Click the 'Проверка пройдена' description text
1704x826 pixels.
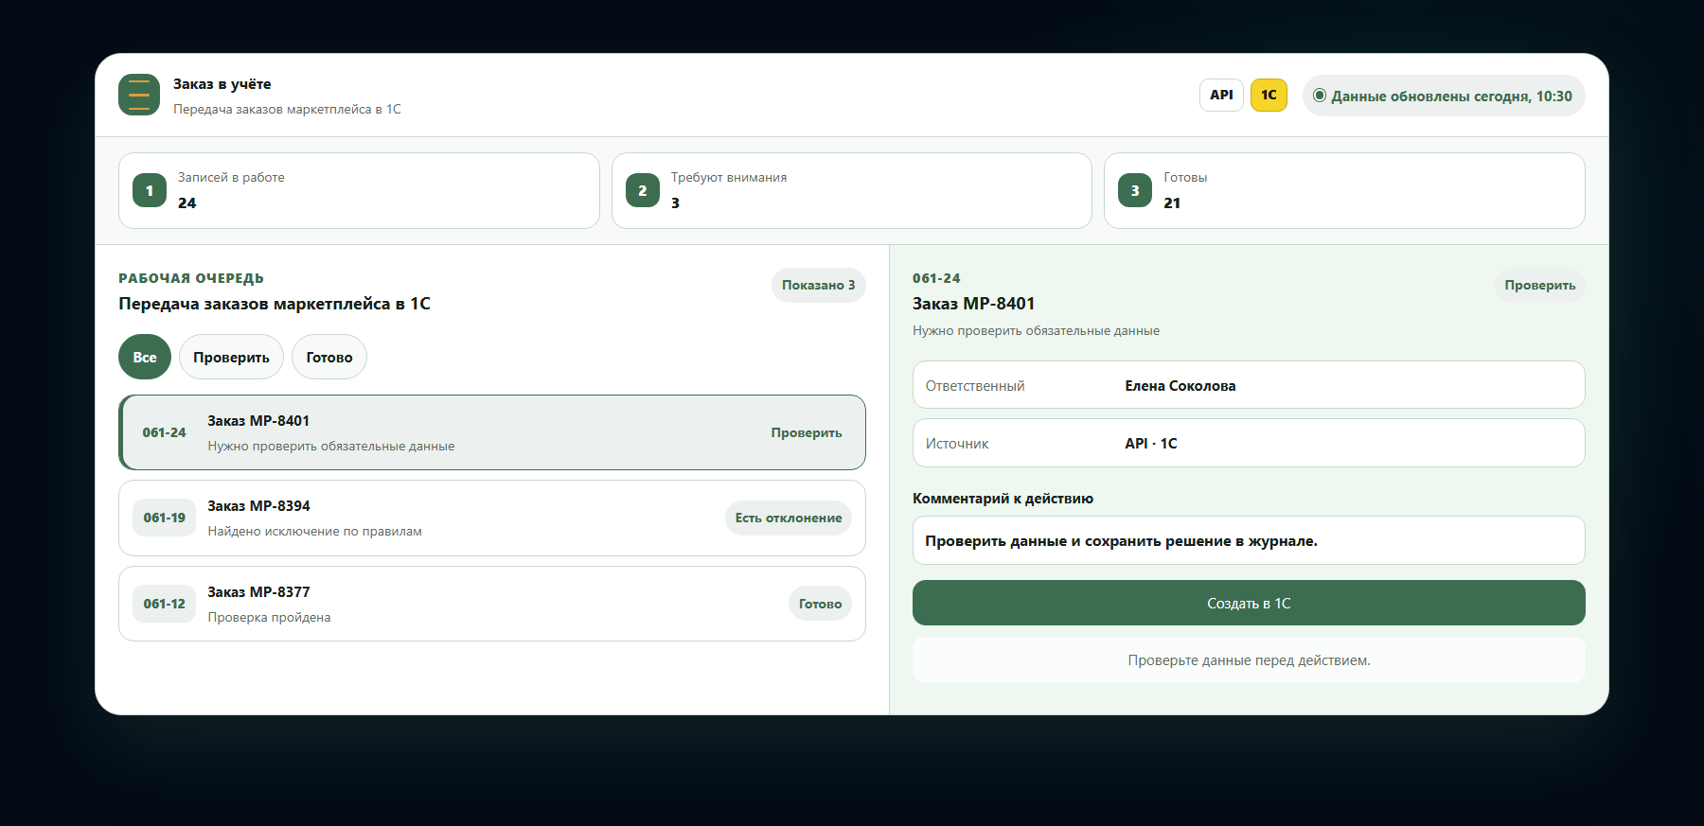[269, 617]
